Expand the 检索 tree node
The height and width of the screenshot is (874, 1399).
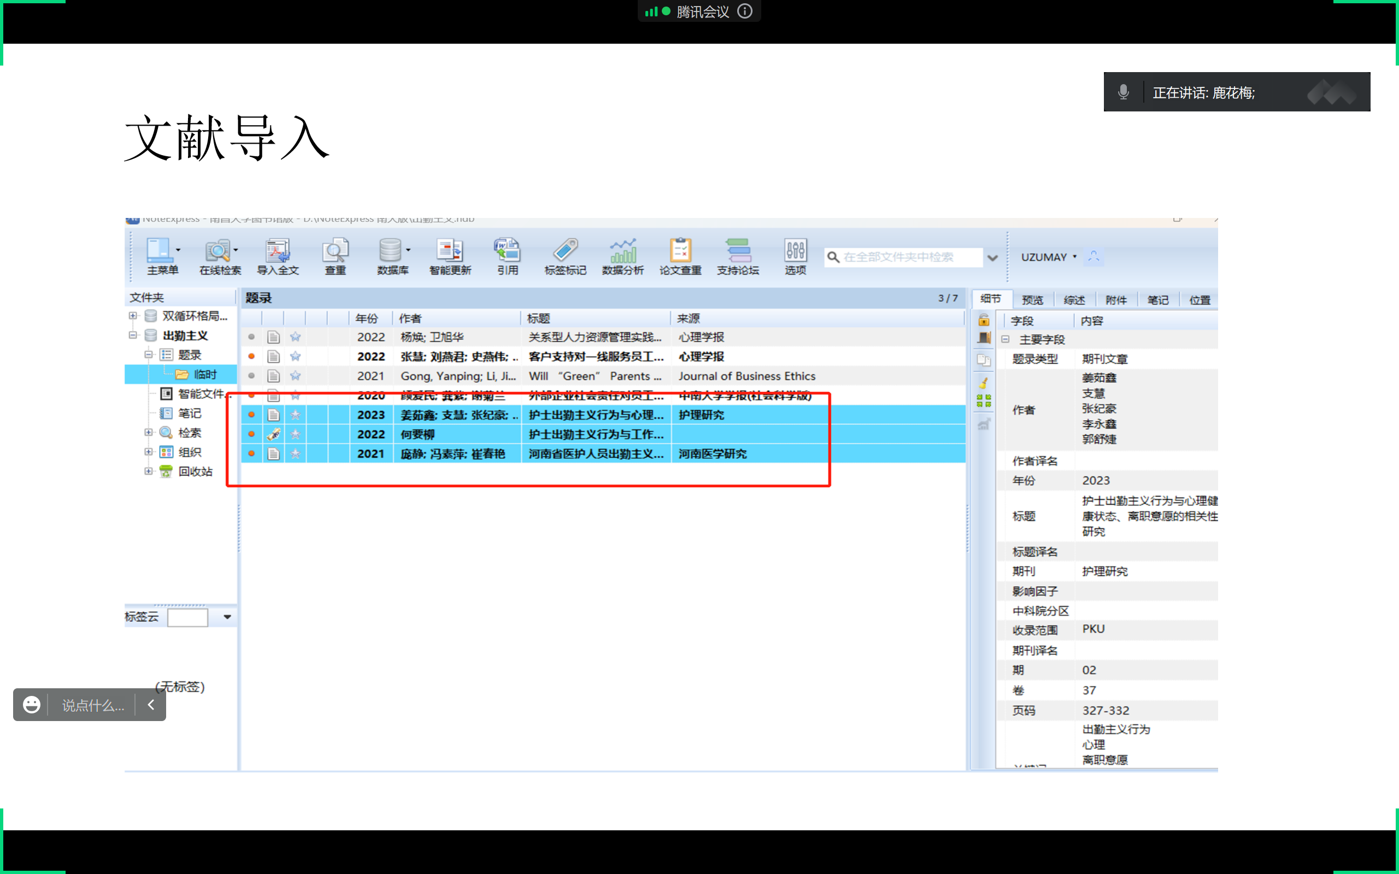149,433
